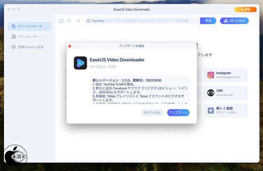
Task: Click the new version 2.2.0 release notes heading
Action: click(127, 81)
